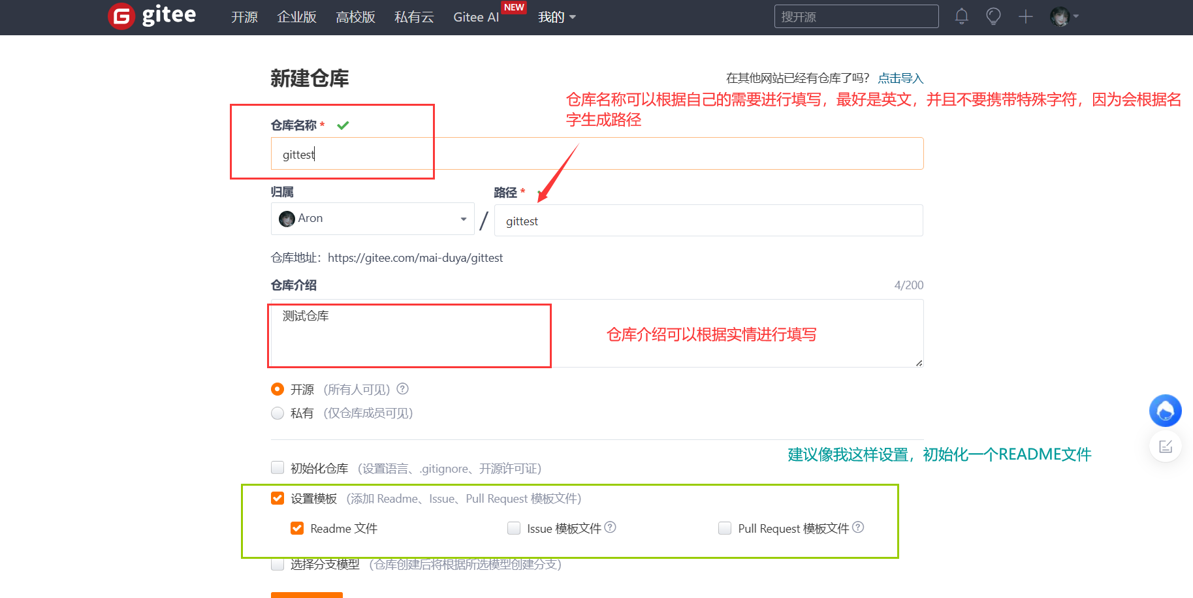This screenshot has height=598, width=1193.
Task: Click the Gitee logo
Action: [x=152, y=16]
